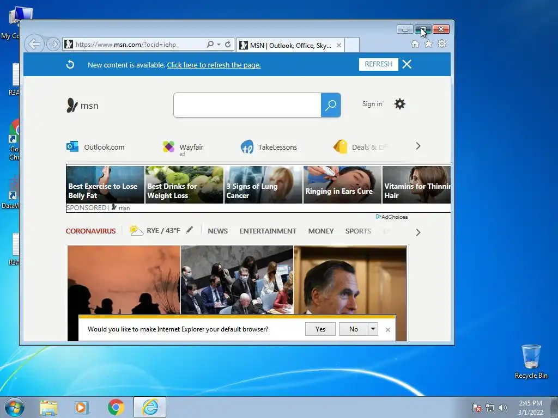Click the AdChoices icon link
This screenshot has height=418, width=558.
[392, 217]
